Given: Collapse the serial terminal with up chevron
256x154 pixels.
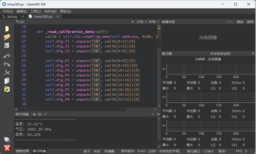Looking at the screenshot, I should click(x=153, y=114).
